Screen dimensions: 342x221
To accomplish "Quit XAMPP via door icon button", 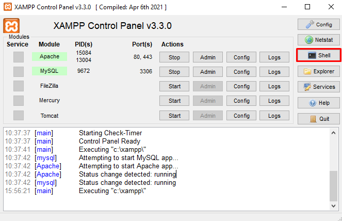I will (319, 119).
